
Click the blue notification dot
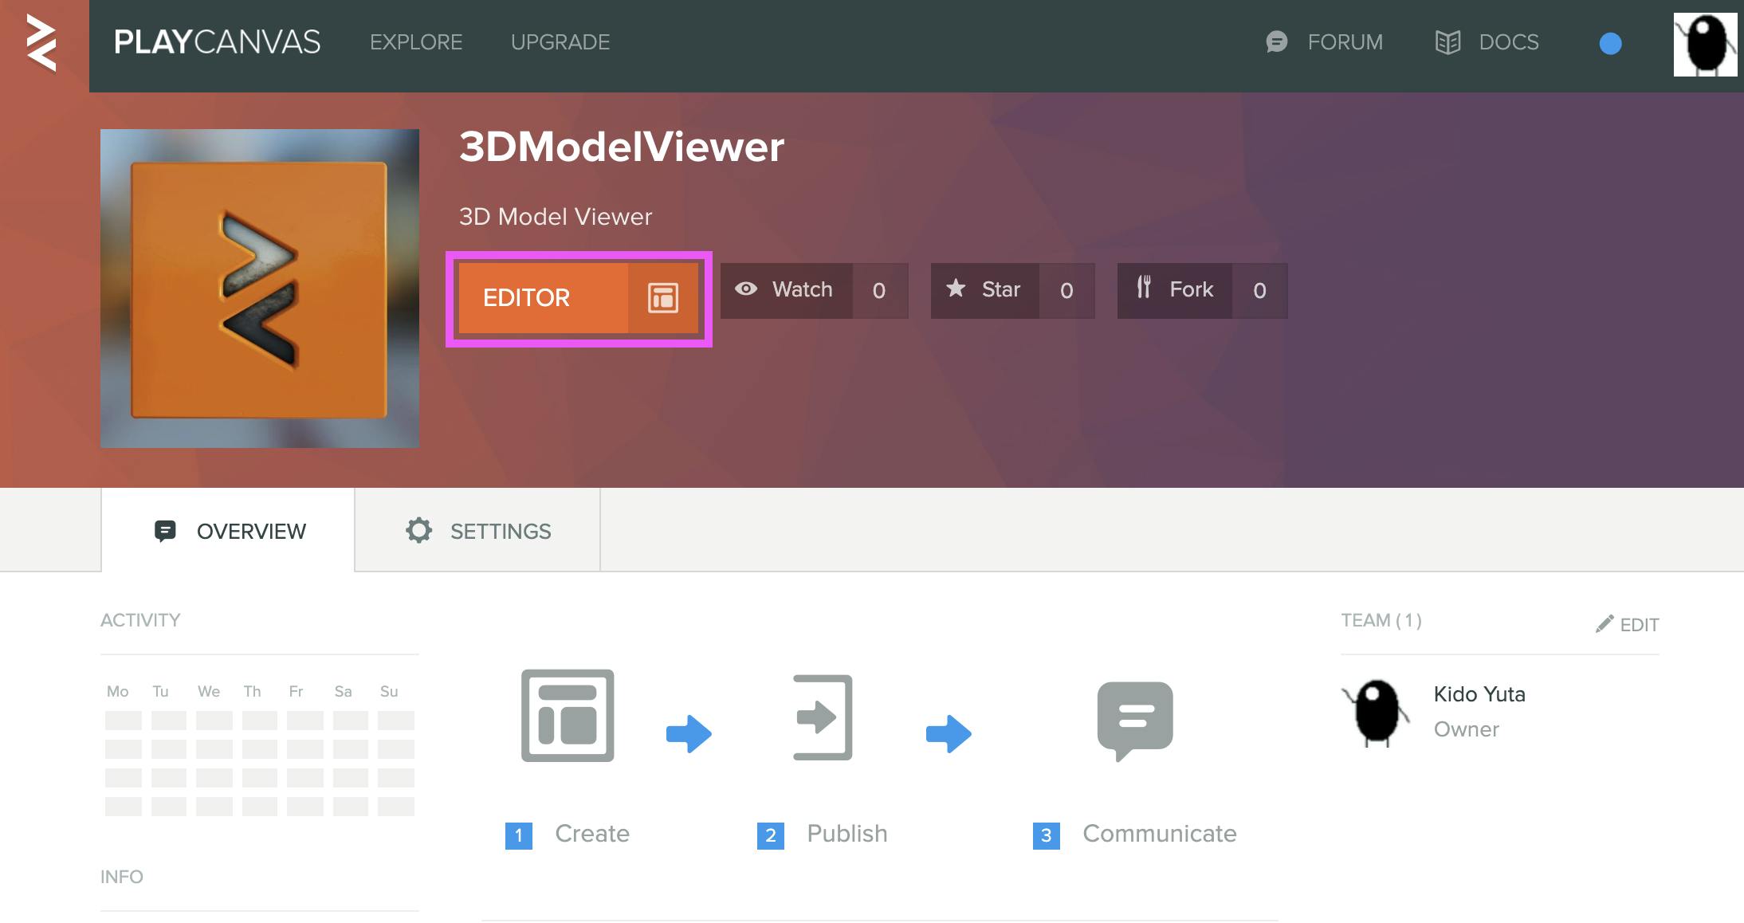pyautogui.click(x=1610, y=44)
